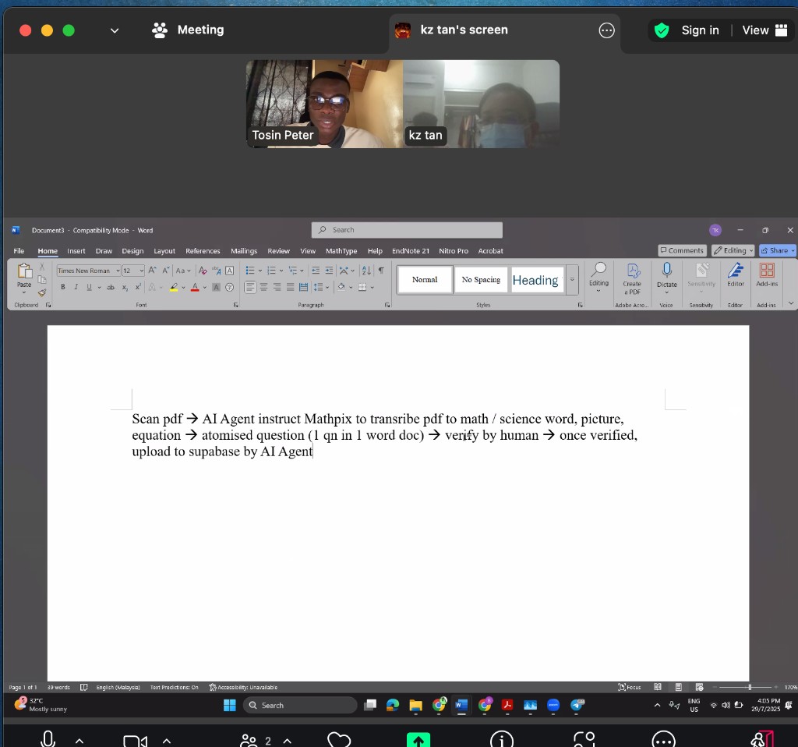Open the font size 12 dropdown
The width and height of the screenshot is (798, 747).
[x=142, y=271]
